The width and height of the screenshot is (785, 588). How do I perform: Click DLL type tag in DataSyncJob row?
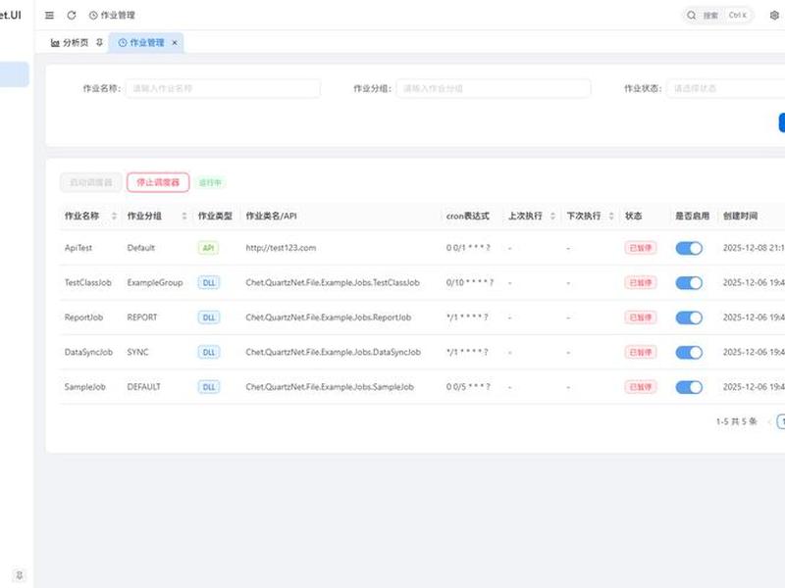point(209,353)
